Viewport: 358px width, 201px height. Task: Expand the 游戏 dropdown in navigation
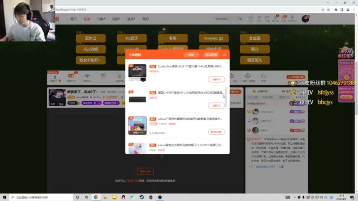click(131, 19)
